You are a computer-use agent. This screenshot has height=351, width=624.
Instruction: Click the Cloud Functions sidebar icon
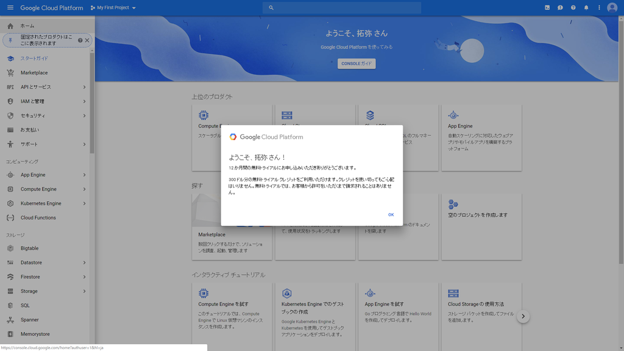[10, 218]
